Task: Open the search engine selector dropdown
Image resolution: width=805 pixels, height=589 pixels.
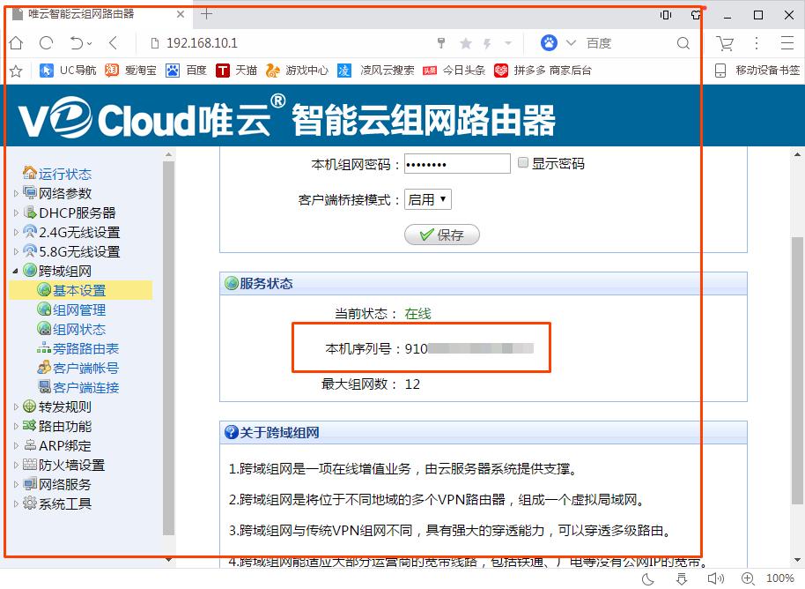Action: click(567, 42)
